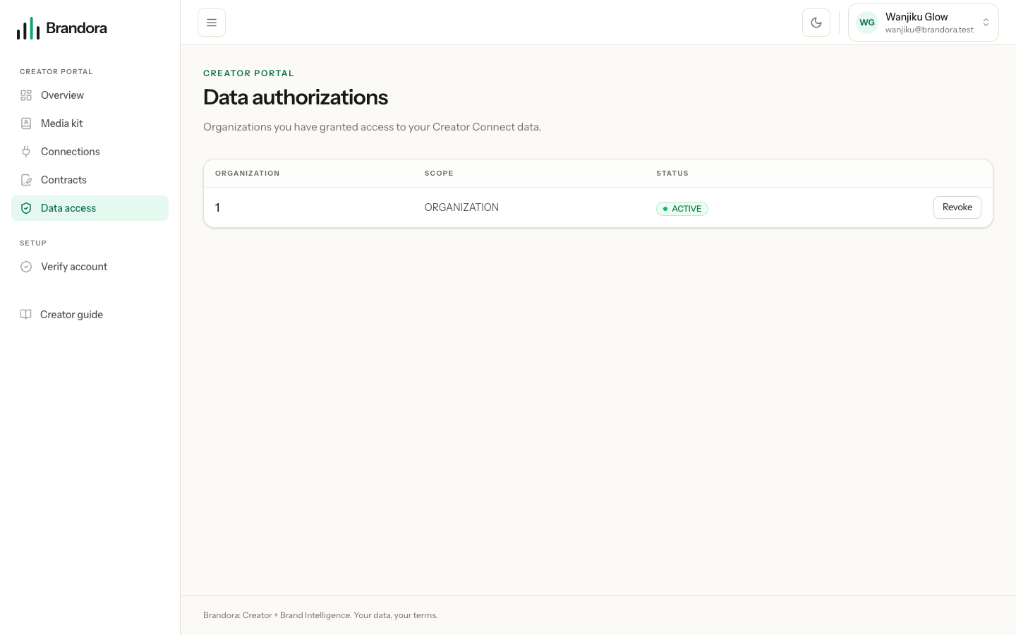Screen dimensions: 1016x635
Task: Toggle dark mode with moon button
Action: point(816,23)
